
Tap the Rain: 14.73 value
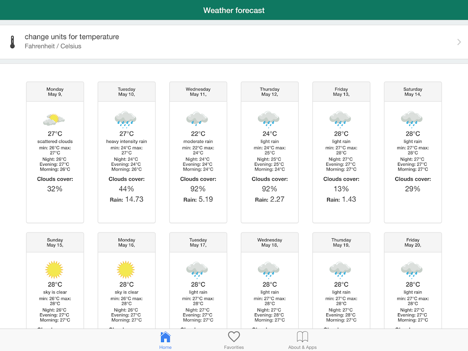(x=127, y=199)
